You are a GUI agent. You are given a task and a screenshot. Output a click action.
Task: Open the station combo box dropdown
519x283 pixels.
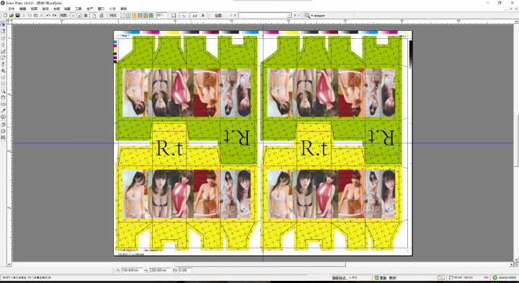click(289, 15)
